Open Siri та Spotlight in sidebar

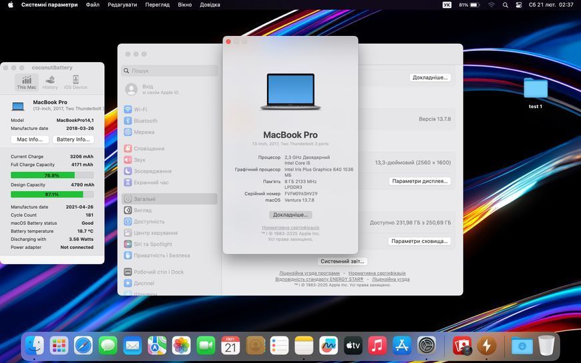click(170, 244)
